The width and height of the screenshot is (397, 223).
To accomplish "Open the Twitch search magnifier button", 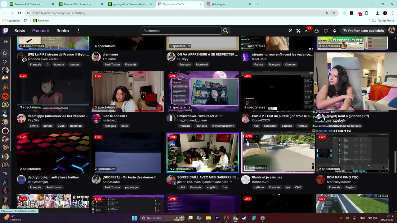I will (x=225, y=31).
